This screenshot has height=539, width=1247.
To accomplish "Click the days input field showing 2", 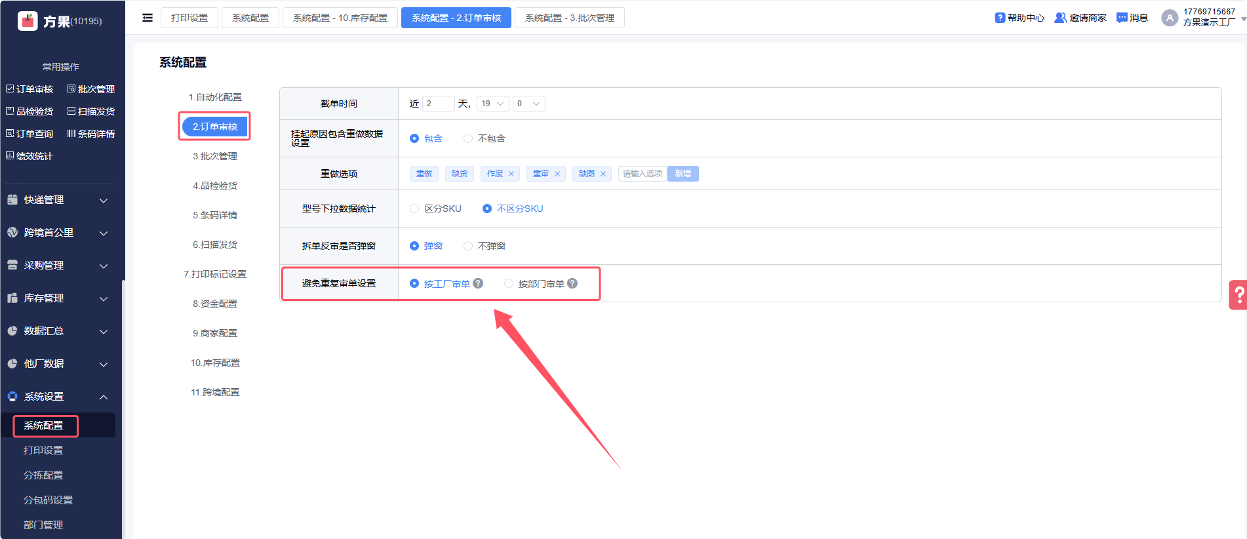I will 439,104.
